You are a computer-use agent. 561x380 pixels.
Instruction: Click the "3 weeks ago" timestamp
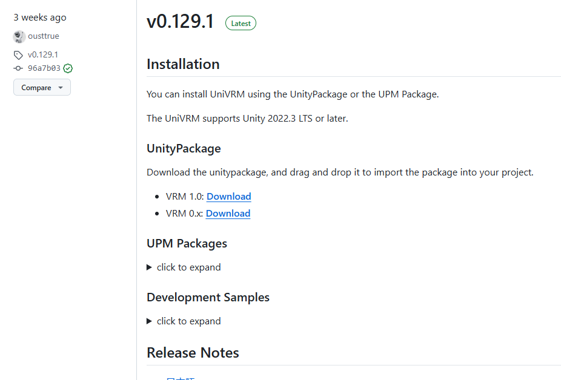point(40,18)
